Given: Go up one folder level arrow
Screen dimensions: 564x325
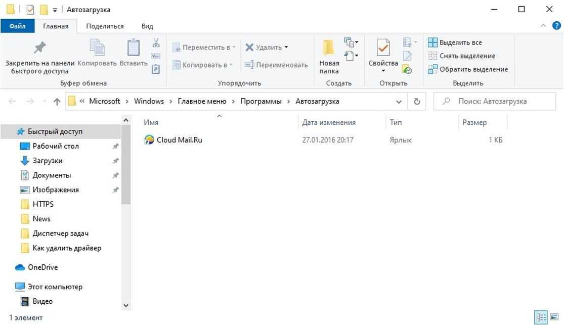Looking at the screenshot, I should [x=57, y=102].
